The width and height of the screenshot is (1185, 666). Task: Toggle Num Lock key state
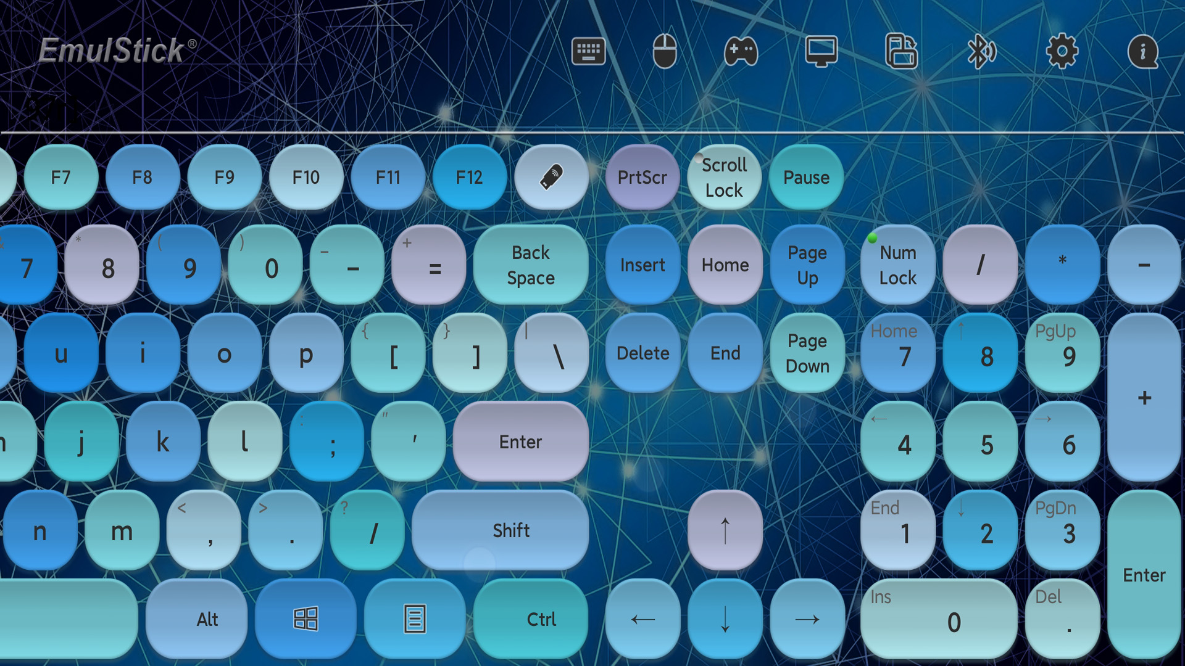pyautogui.click(x=896, y=263)
